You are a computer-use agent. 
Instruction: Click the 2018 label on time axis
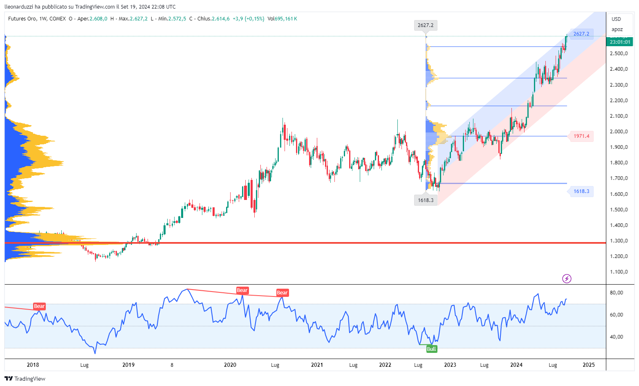coord(33,365)
